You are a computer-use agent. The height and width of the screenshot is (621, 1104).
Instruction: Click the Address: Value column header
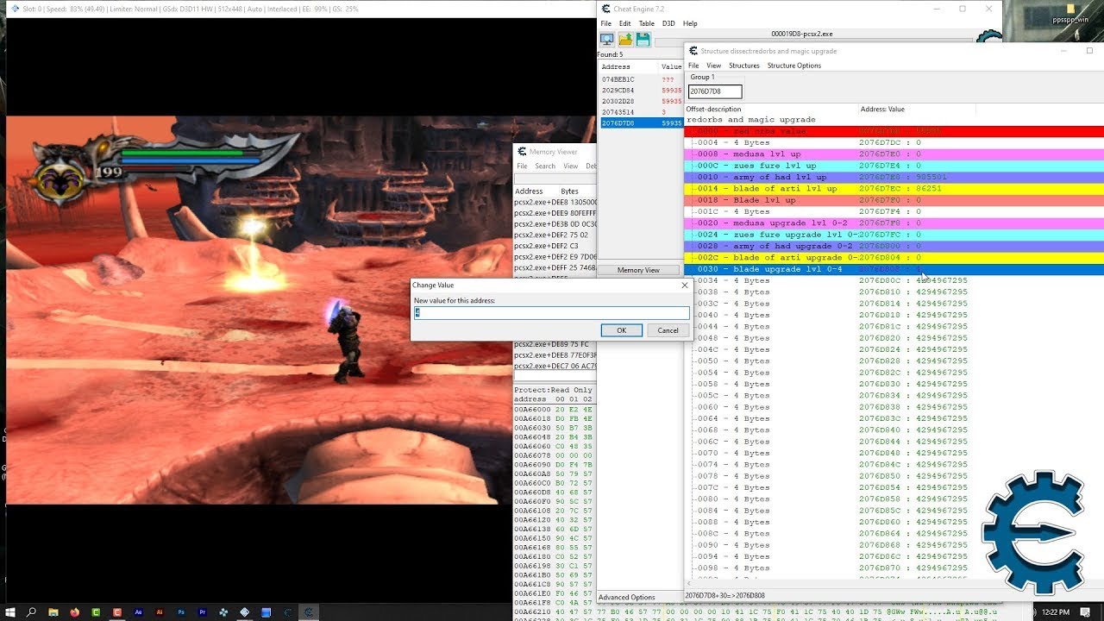pyautogui.click(x=882, y=110)
